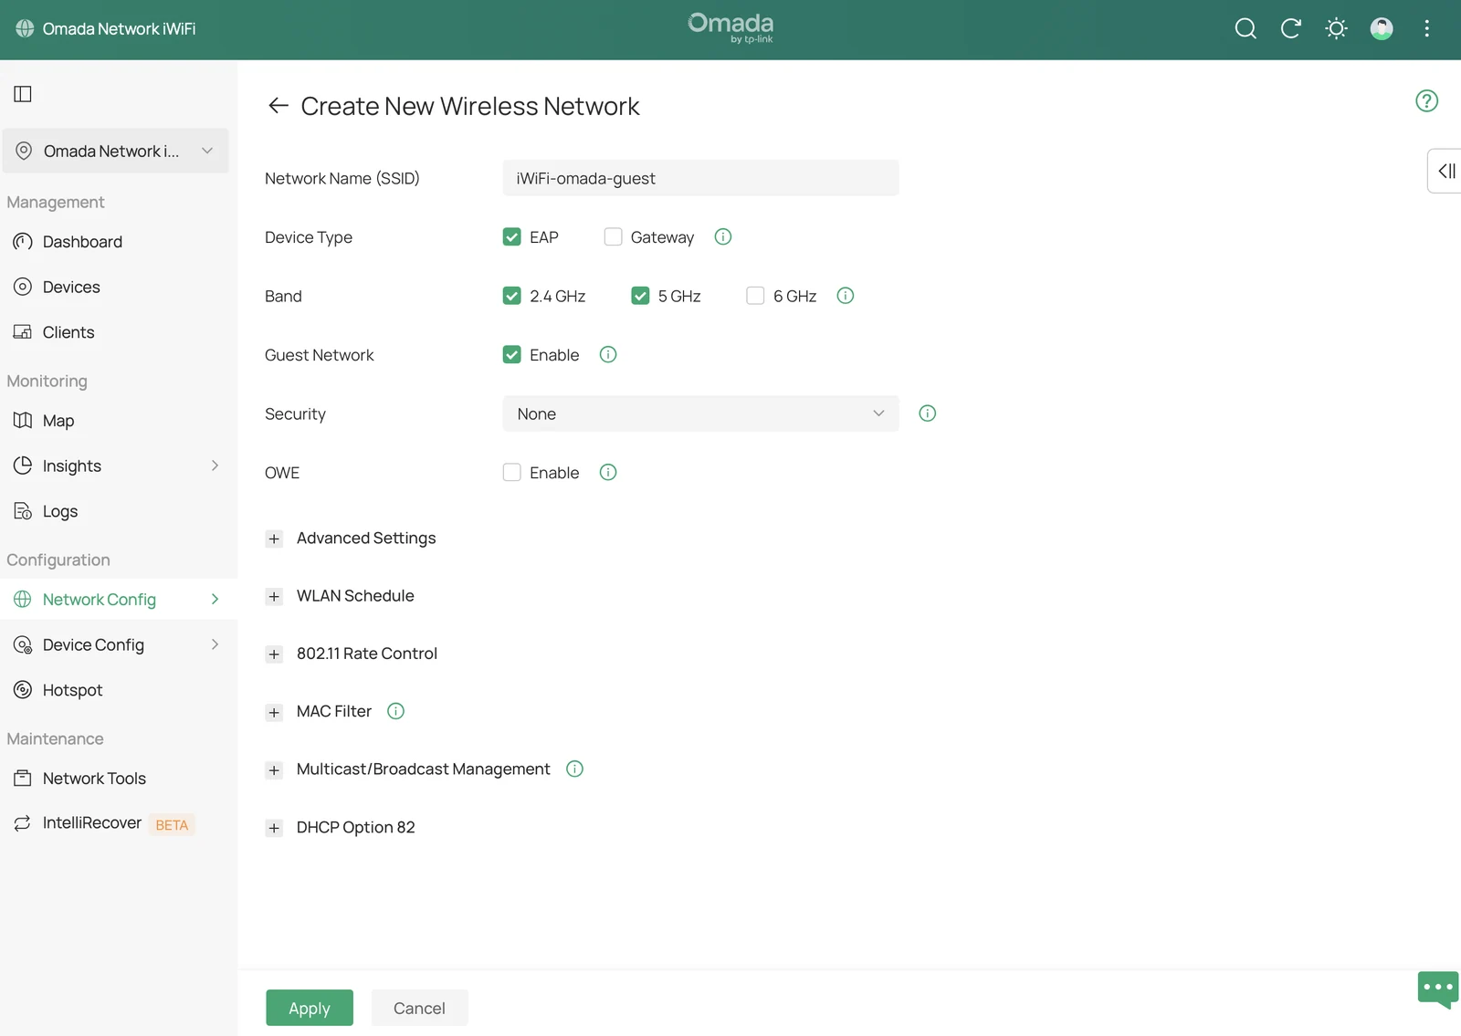Collapse the sidebar using panel icon
This screenshot has height=1036, width=1461.
tap(23, 94)
